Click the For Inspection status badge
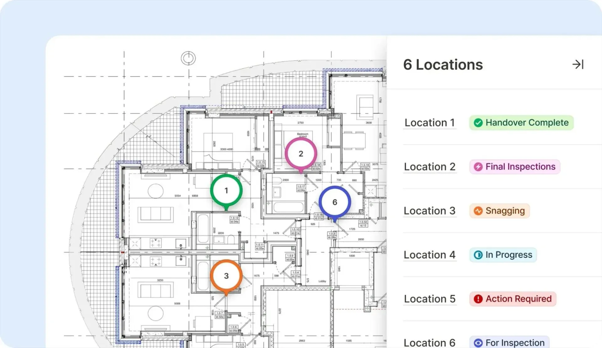Viewport: 602px width, 348px height. 509,343
